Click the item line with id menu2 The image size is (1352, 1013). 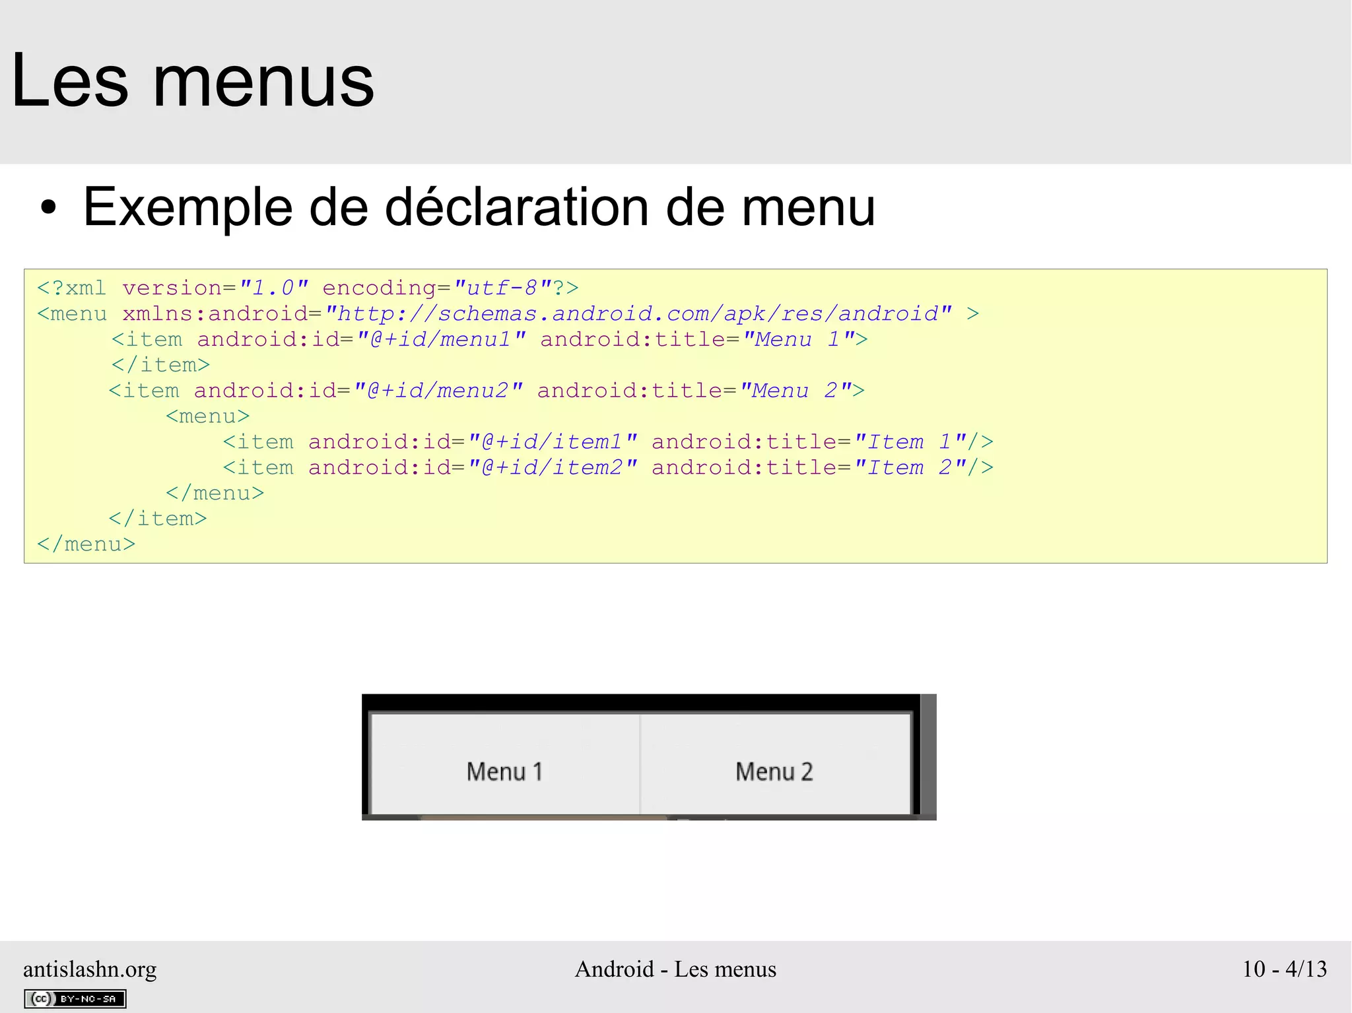click(x=487, y=391)
